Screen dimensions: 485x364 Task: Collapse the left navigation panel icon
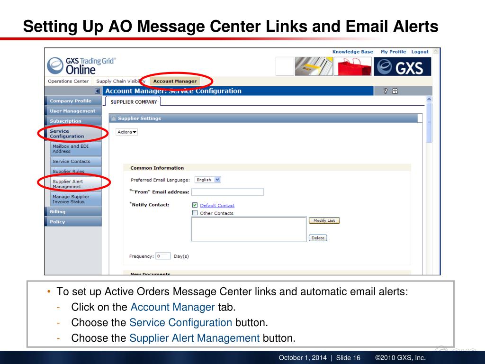97,91
